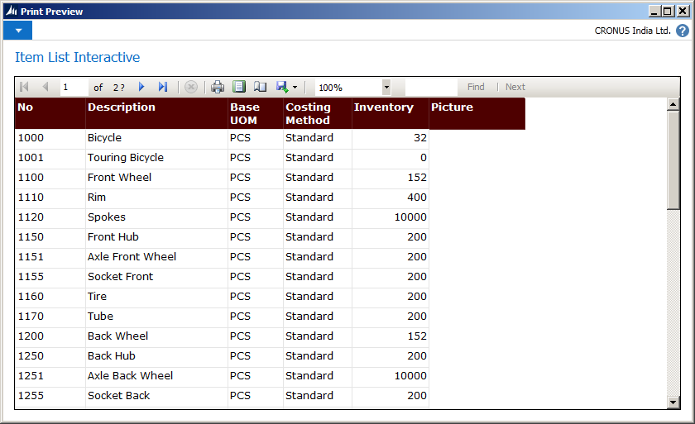695x424 pixels.
Task: Click the find text input box
Action: [431, 87]
